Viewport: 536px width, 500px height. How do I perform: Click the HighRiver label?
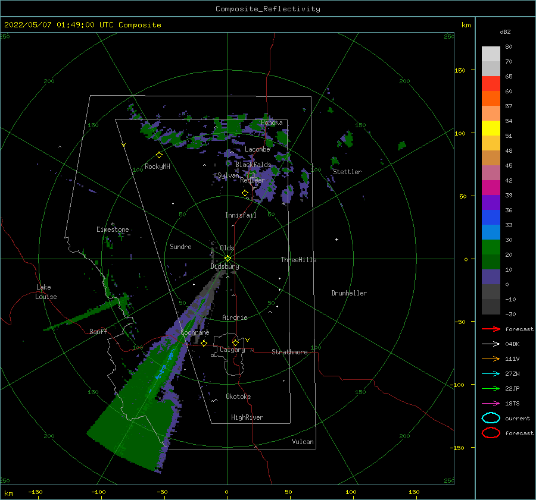pyautogui.click(x=247, y=417)
